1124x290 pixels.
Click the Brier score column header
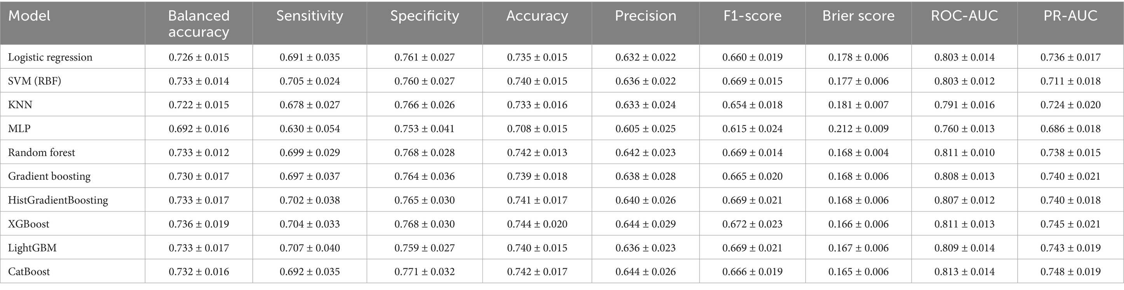pyautogui.click(x=858, y=16)
